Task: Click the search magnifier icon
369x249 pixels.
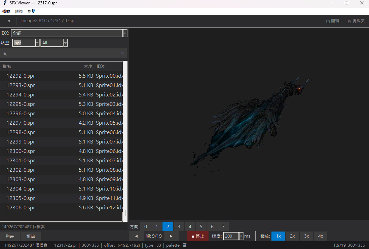Action: 5,54
